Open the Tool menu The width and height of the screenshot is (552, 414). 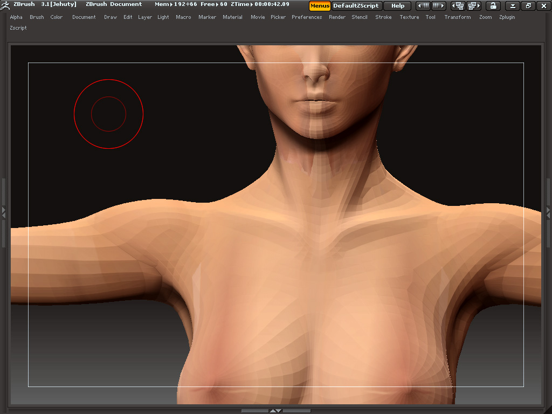pyautogui.click(x=430, y=17)
